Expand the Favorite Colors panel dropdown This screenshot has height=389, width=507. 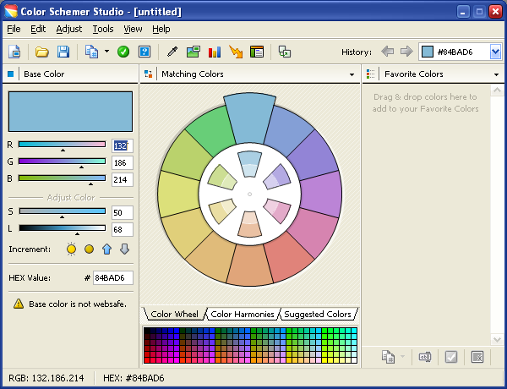click(x=497, y=74)
